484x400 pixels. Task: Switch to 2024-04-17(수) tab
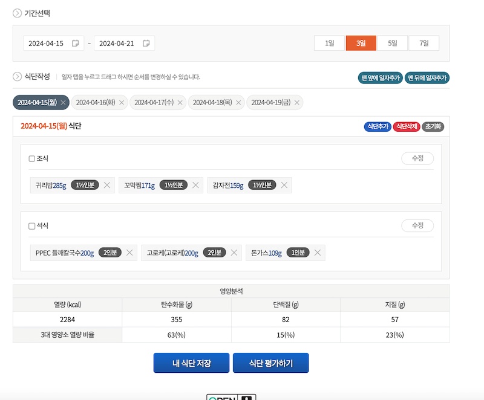pyautogui.click(x=154, y=103)
